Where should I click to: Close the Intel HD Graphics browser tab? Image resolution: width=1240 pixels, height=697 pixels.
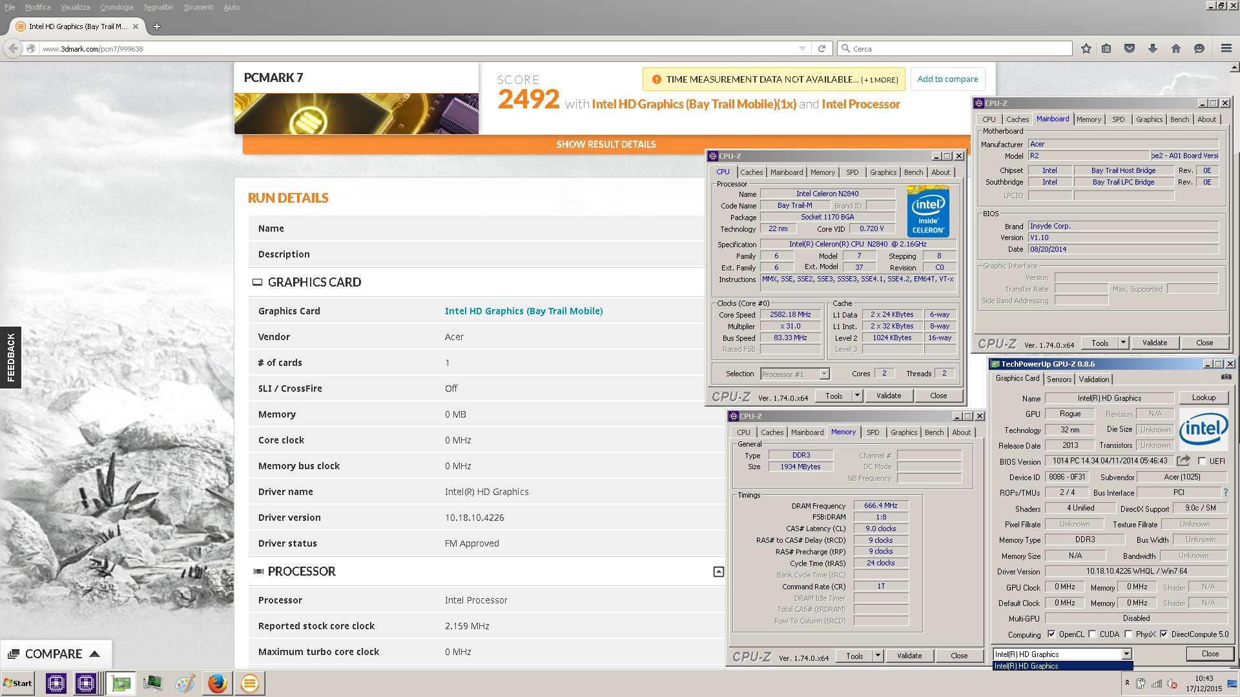click(136, 26)
